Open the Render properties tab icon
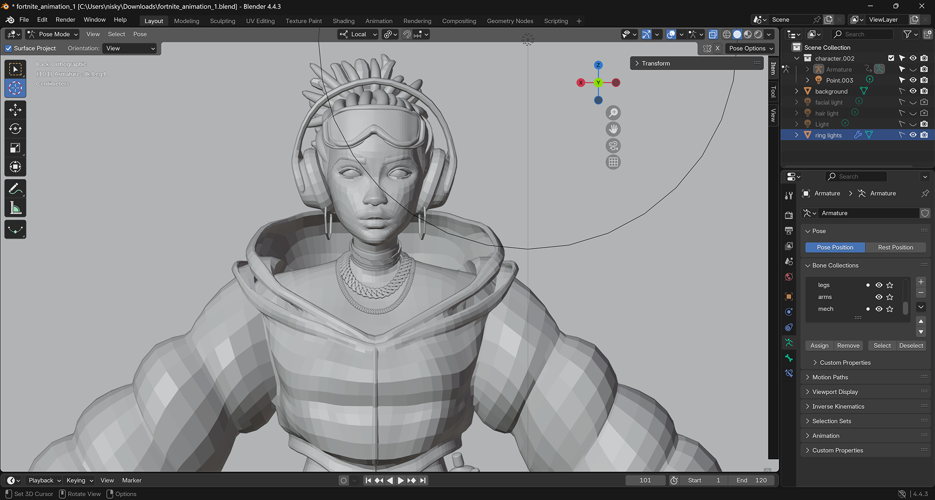Screen dimensions: 935x500 tap(789, 215)
